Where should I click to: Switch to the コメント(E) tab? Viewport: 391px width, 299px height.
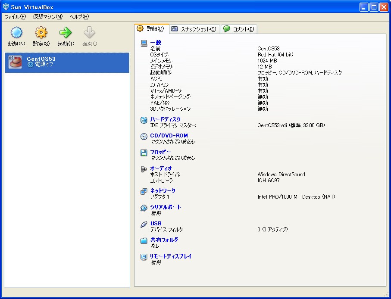[x=239, y=29]
